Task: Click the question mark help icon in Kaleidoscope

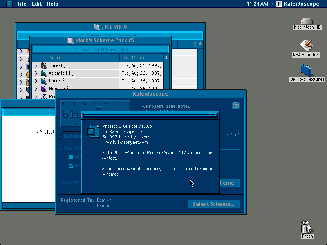Action: click(236, 105)
